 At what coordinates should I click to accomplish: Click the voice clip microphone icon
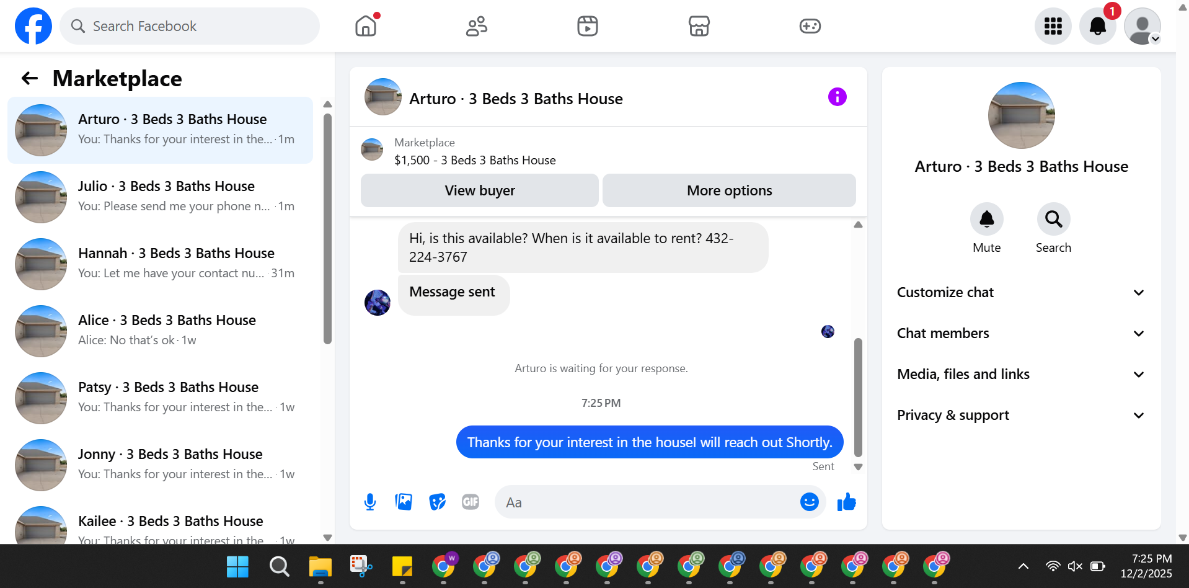coord(370,502)
